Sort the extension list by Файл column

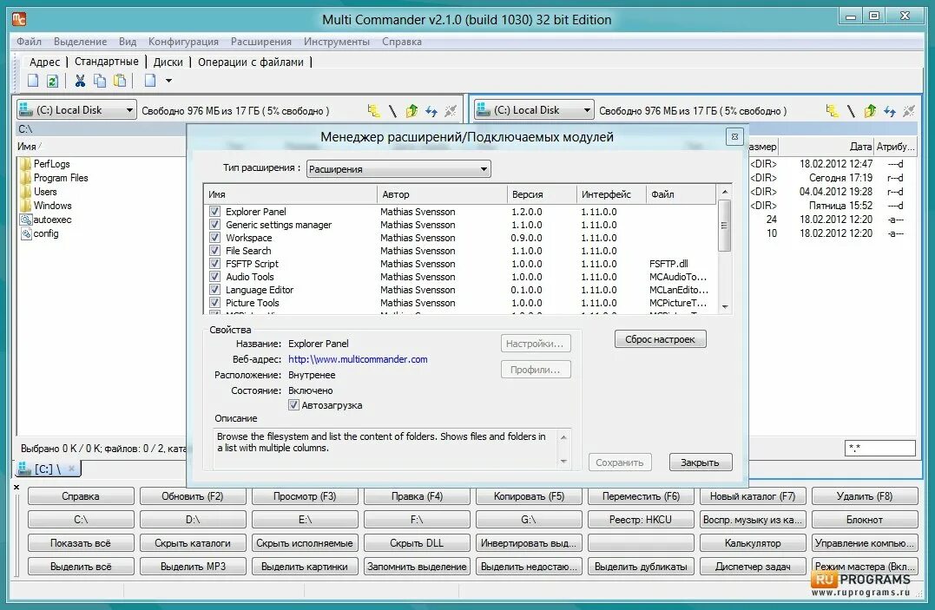(681, 193)
